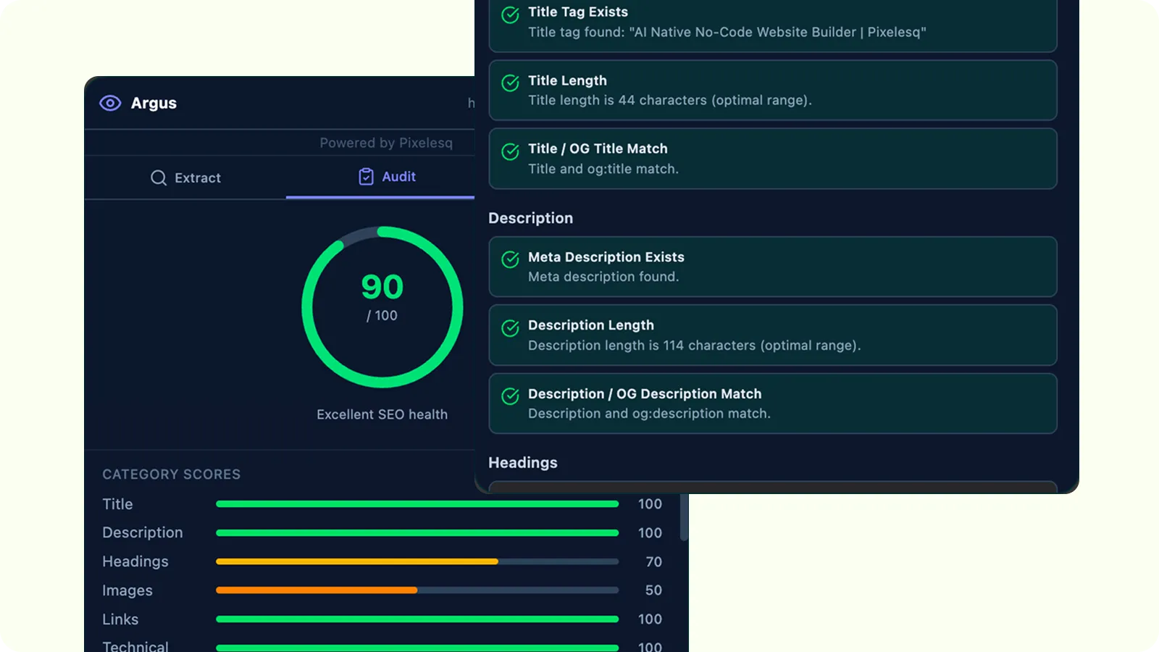Viewport: 1159px width, 652px height.
Task: Click the Argus title to go home
Action: (x=154, y=103)
